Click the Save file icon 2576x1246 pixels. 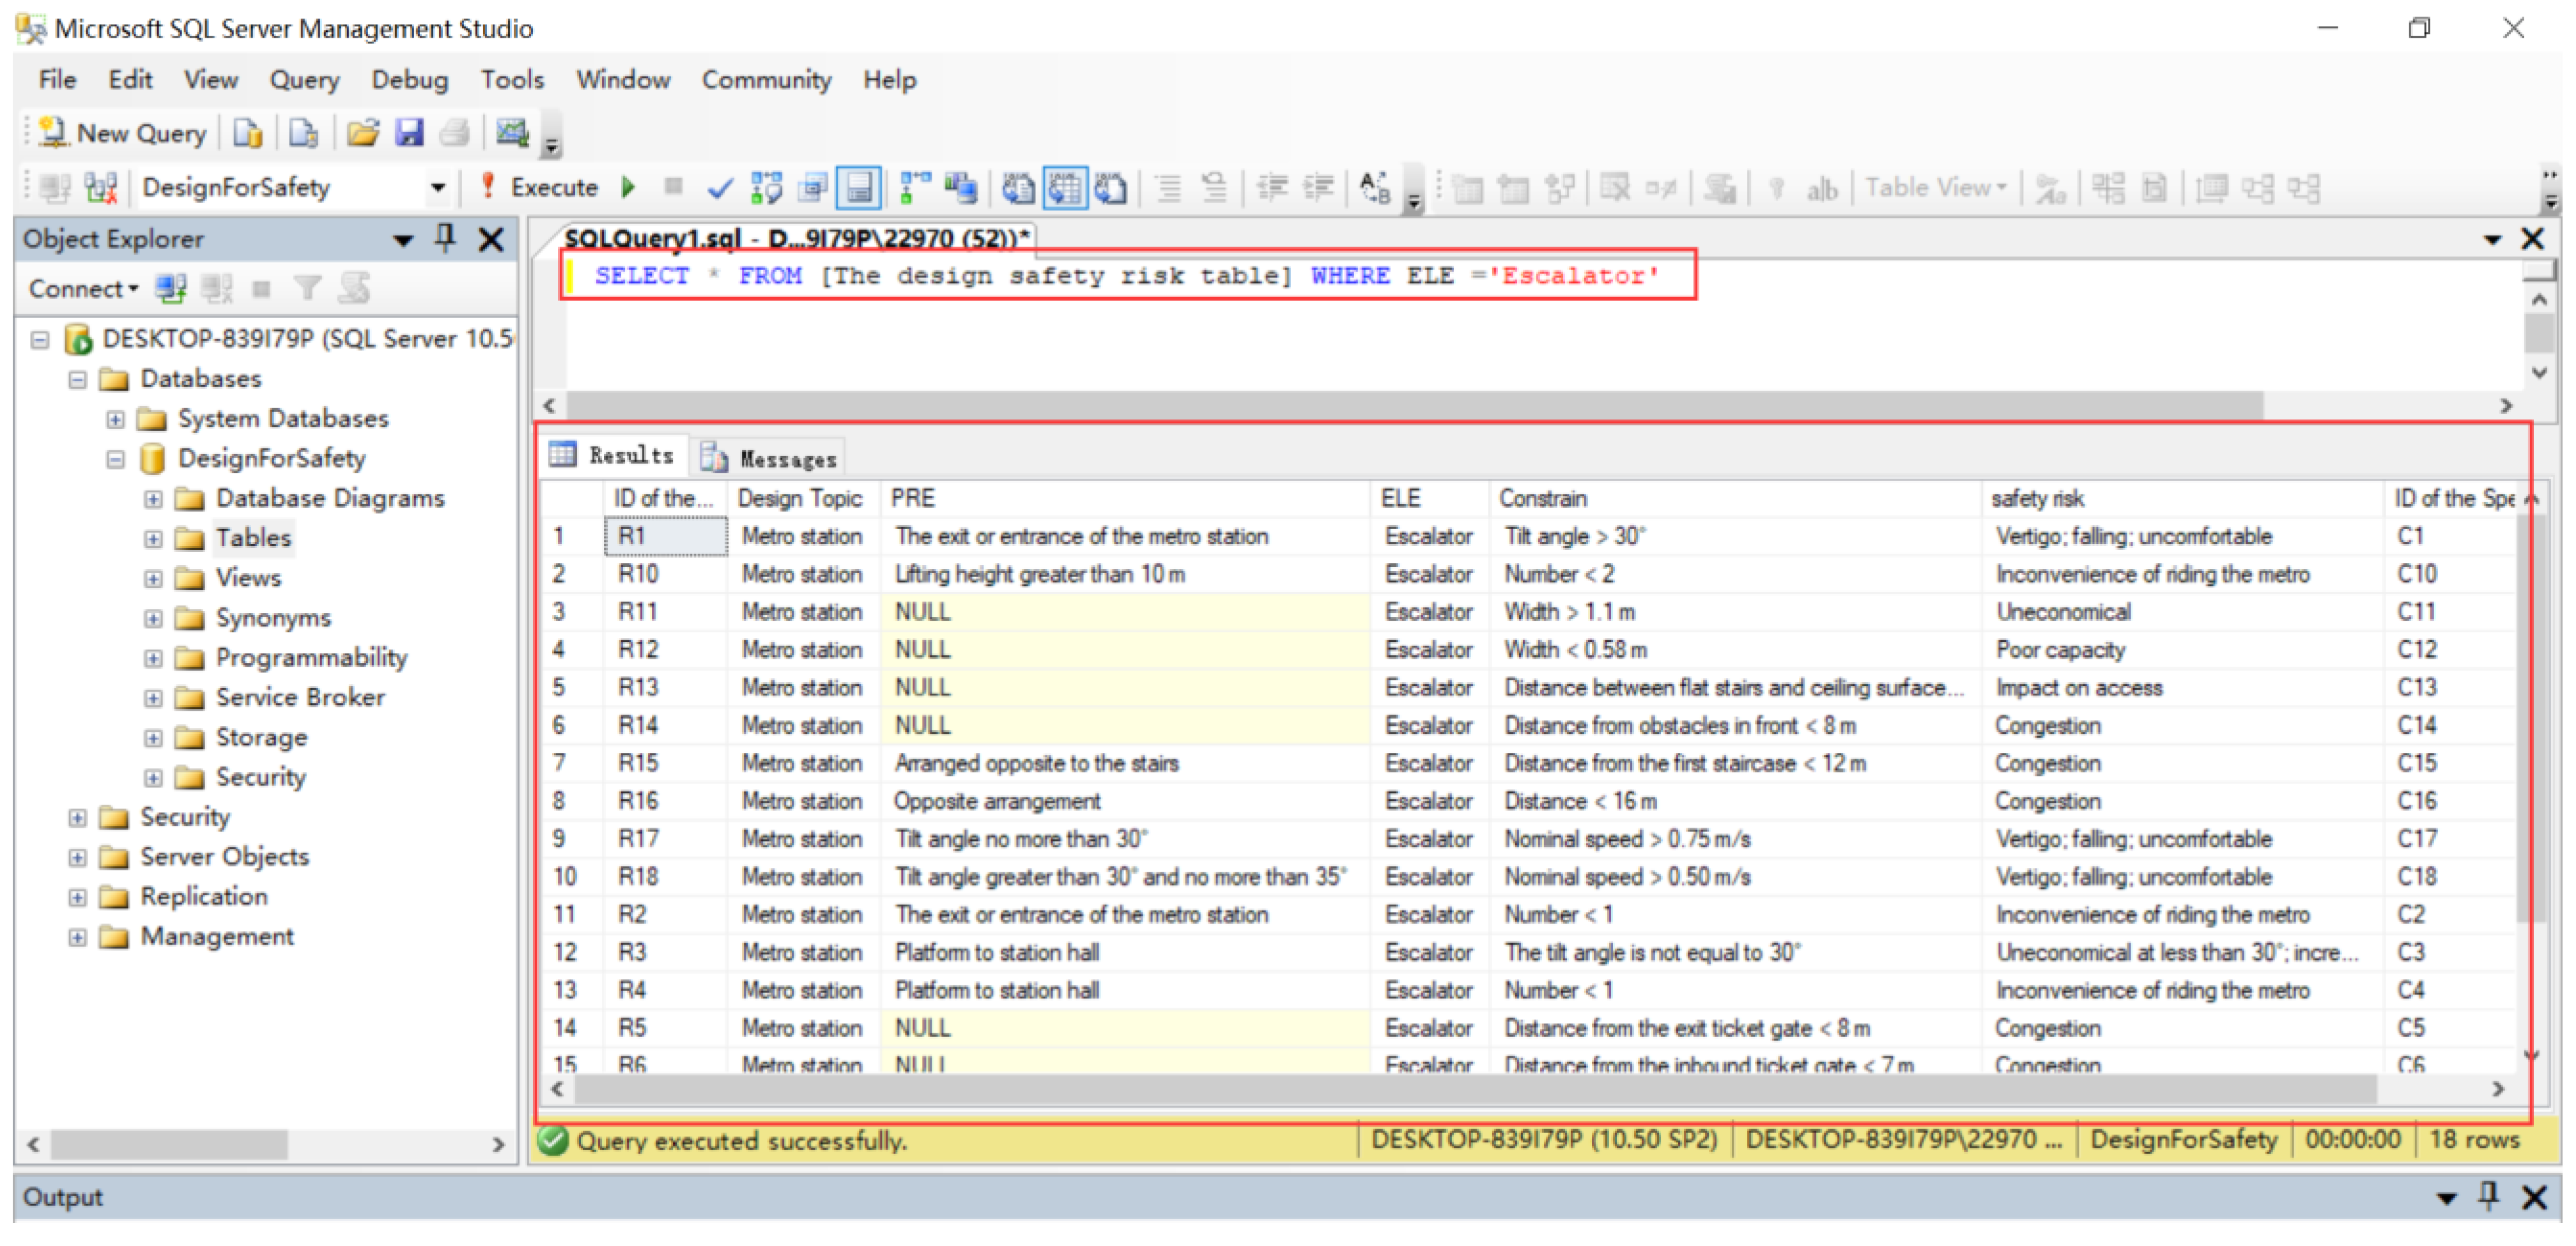point(410,133)
